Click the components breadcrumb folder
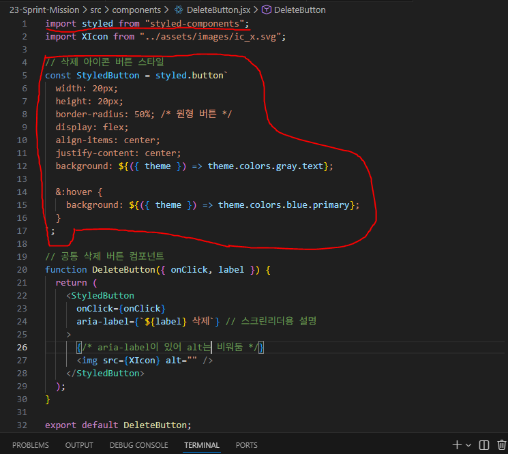This screenshot has width=508, height=454. click(136, 10)
